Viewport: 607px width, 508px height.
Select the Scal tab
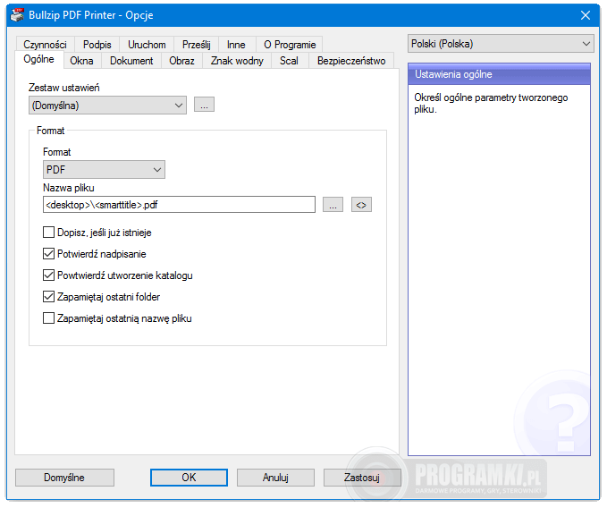point(289,61)
